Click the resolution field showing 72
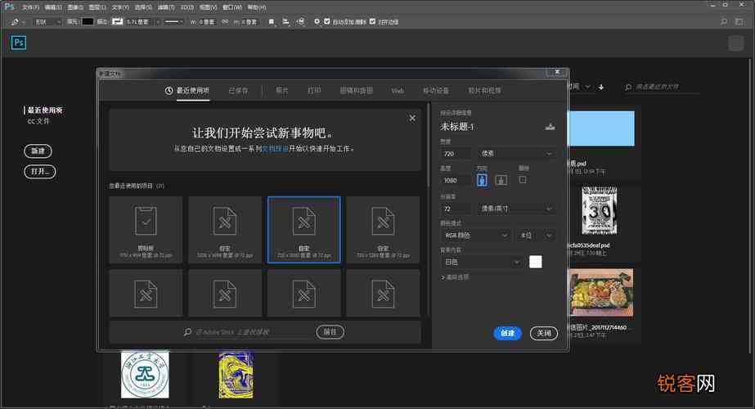Viewport: 755px width, 409px height. pyautogui.click(x=456, y=209)
